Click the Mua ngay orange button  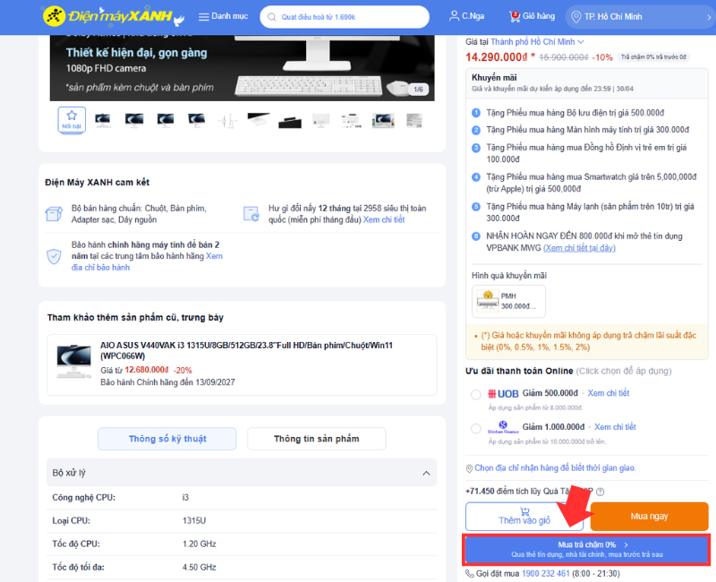tap(649, 517)
